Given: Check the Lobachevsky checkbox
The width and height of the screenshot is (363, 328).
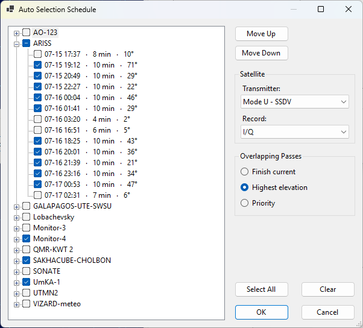Looking at the screenshot, I should (x=27, y=217).
